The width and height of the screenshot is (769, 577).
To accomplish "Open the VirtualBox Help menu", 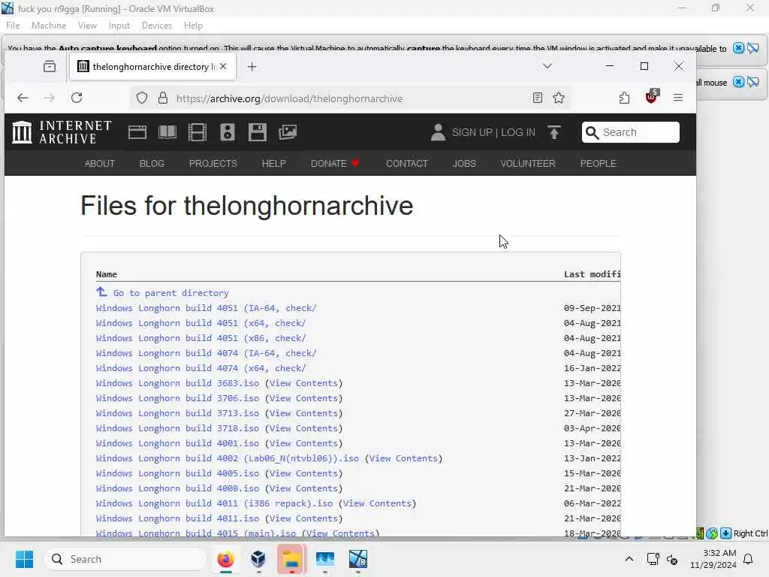I will [x=193, y=26].
